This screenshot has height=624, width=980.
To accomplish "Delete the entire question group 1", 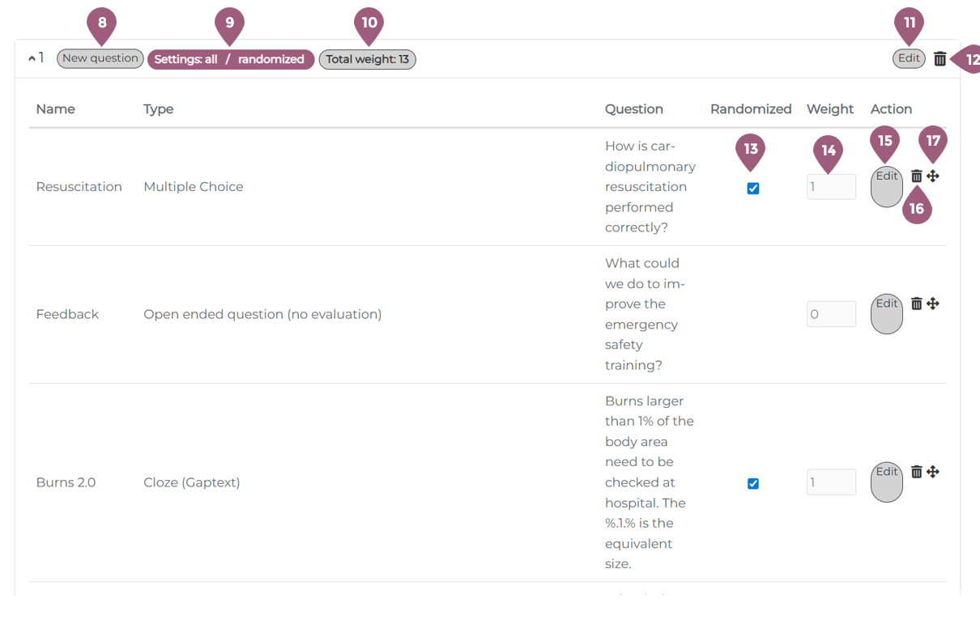I will 940,59.
